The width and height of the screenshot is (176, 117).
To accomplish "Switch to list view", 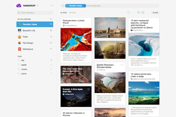I will 143,13.
